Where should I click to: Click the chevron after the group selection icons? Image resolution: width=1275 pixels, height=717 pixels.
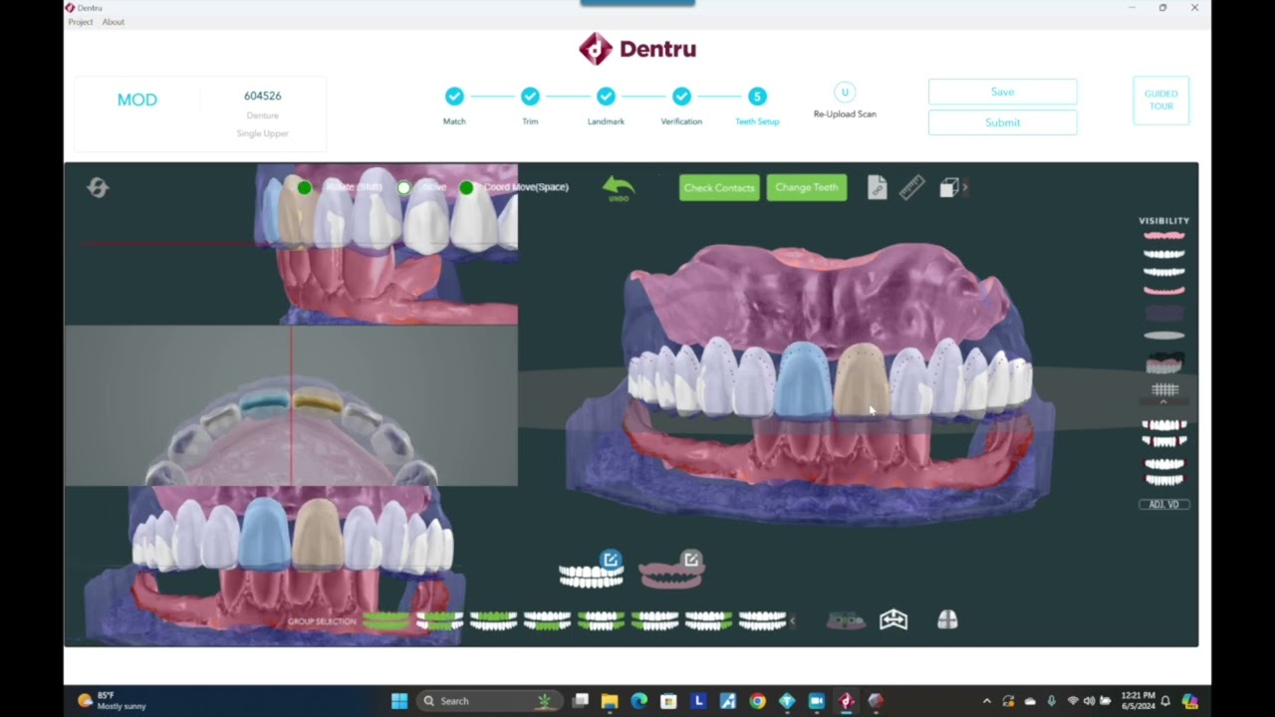pyautogui.click(x=793, y=621)
